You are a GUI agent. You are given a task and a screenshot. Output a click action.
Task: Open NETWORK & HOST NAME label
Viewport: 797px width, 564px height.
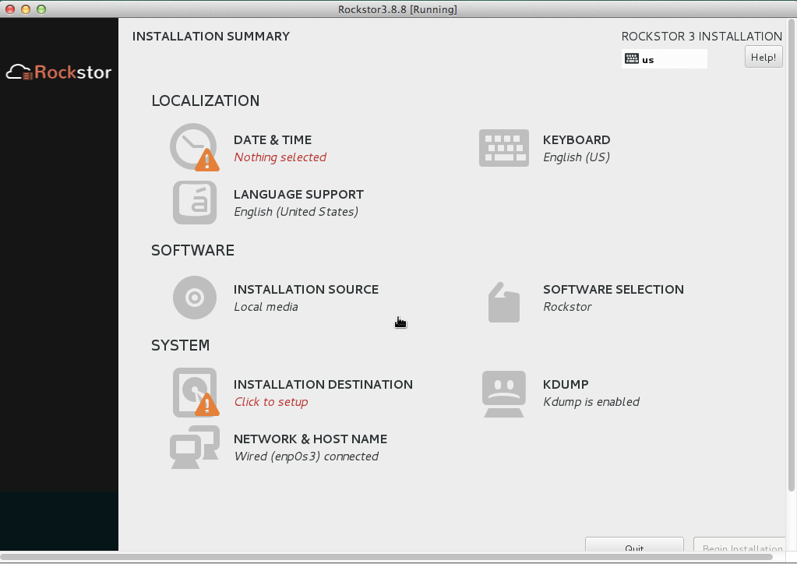pyautogui.click(x=310, y=439)
